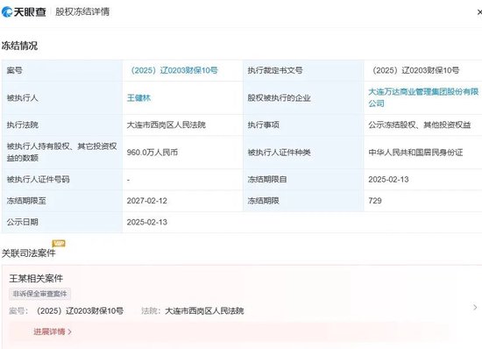Viewport: 482px width, 349px height.
Task: Click the 非诉保全审查案件 tag
Action: (x=39, y=294)
